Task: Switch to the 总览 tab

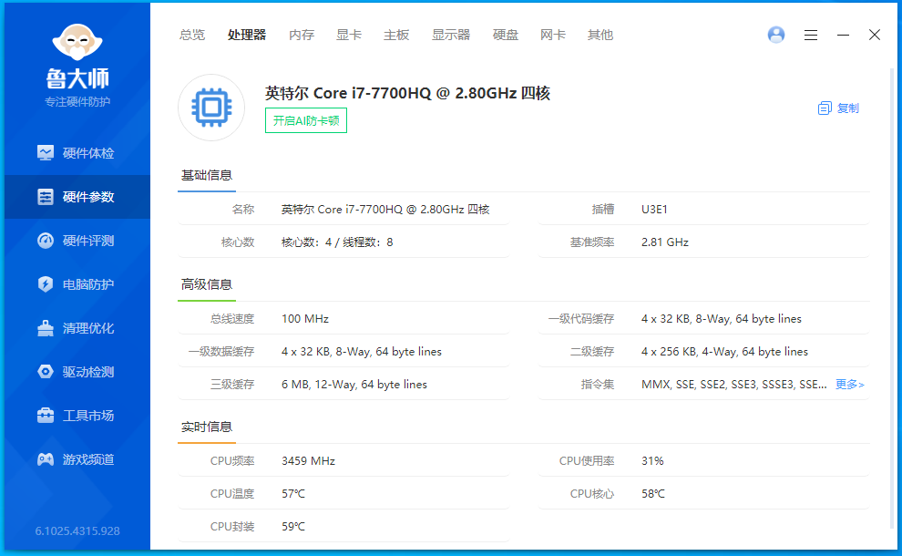Action: (x=192, y=35)
